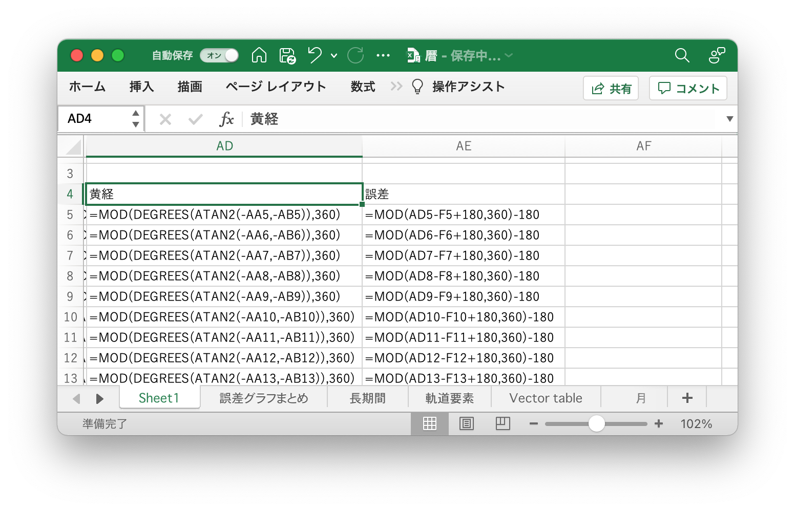Select the cell with =MOD(DEGREES(ATAN2(-AA5,-AB5)),360)
795x511 pixels.
click(x=224, y=215)
